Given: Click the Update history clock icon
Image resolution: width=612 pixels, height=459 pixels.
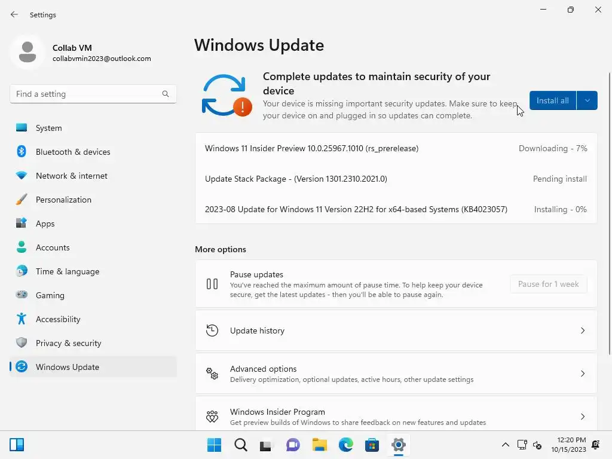Looking at the screenshot, I should point(212,331).
